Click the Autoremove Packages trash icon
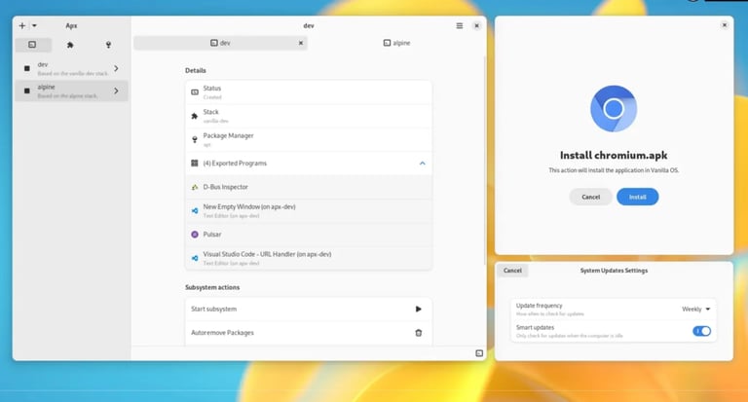 coord(419,333)
